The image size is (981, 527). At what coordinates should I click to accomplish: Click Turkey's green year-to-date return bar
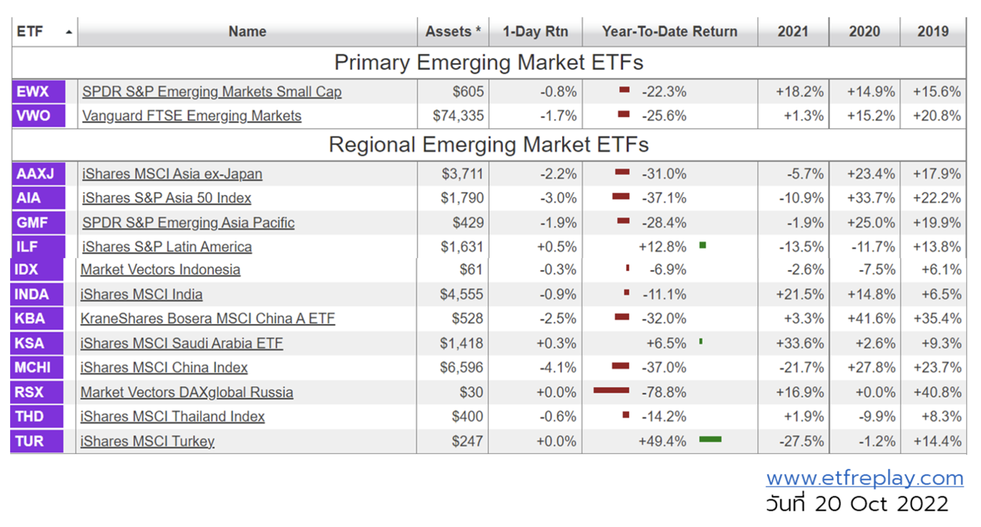tap(710, 439)
